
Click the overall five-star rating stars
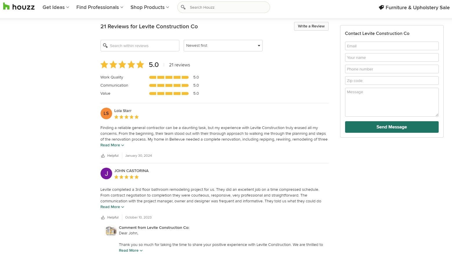122,65
